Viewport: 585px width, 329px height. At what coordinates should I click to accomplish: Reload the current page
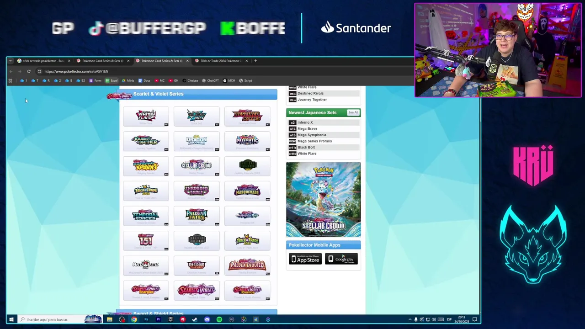29,71
